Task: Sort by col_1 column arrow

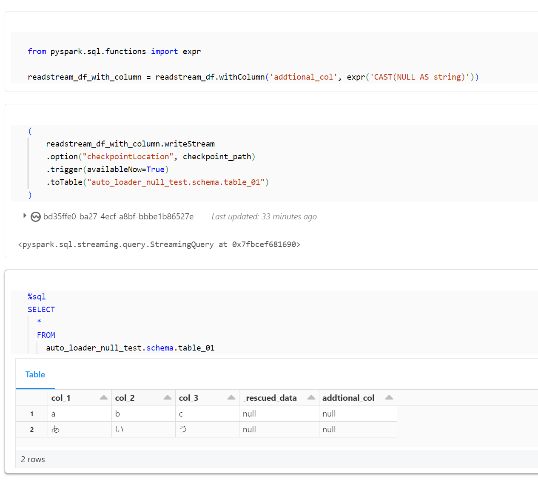Action: click(x=104, y=397)
